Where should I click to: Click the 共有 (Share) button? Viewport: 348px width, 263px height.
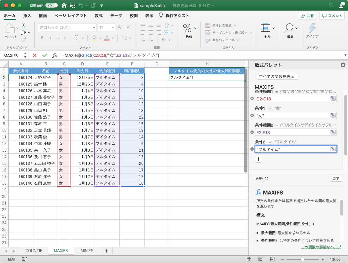[307, 16]
